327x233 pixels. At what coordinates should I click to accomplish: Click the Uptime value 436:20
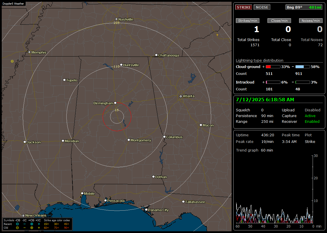click(268, 135)
